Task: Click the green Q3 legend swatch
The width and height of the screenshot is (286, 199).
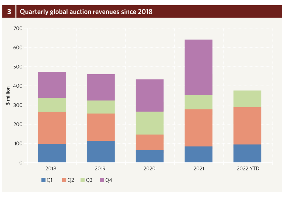Action: click(x=82, y=180)
